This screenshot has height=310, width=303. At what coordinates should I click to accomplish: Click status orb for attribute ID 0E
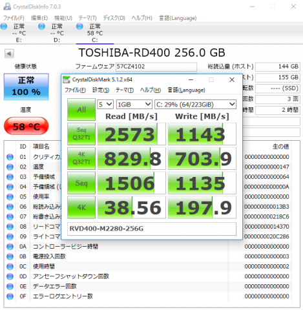click(x=10, y=286)
